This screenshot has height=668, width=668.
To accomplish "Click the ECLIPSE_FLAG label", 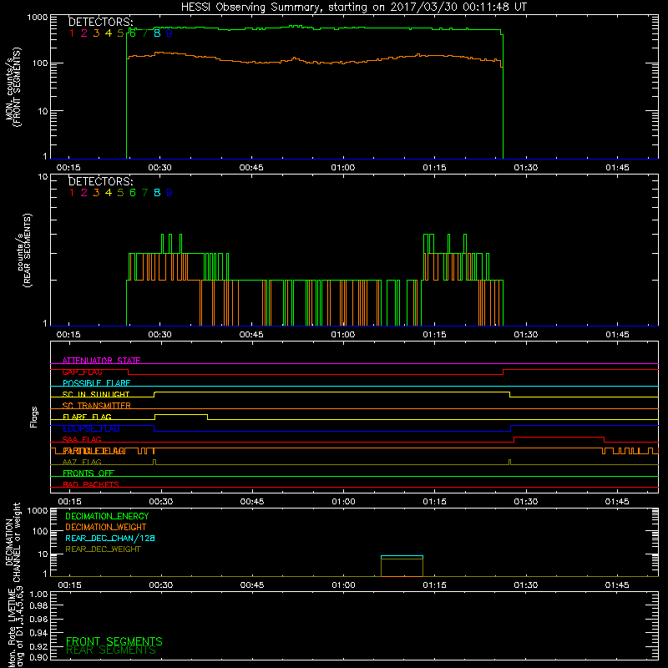I will 91,428.
